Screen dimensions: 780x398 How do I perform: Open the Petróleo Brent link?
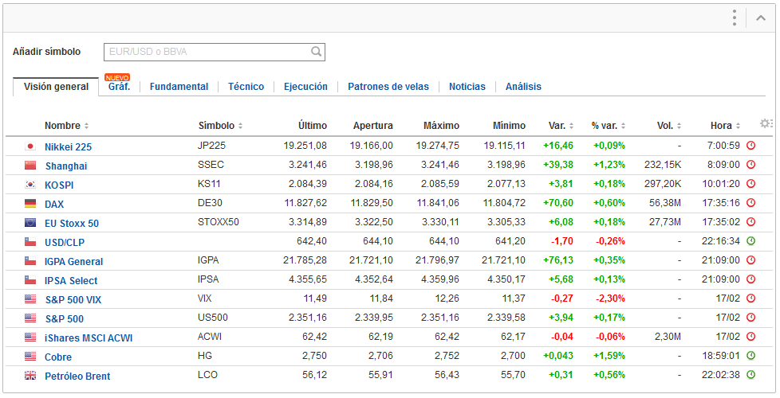77,377
